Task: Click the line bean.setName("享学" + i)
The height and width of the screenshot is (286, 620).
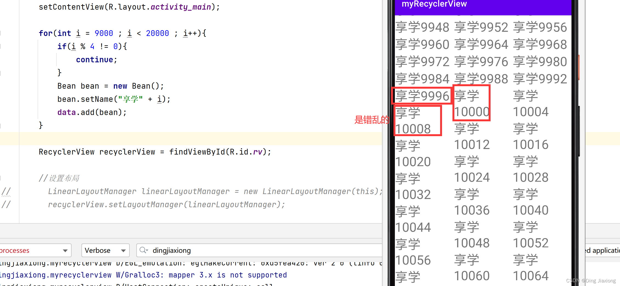Action: [114, 99]
